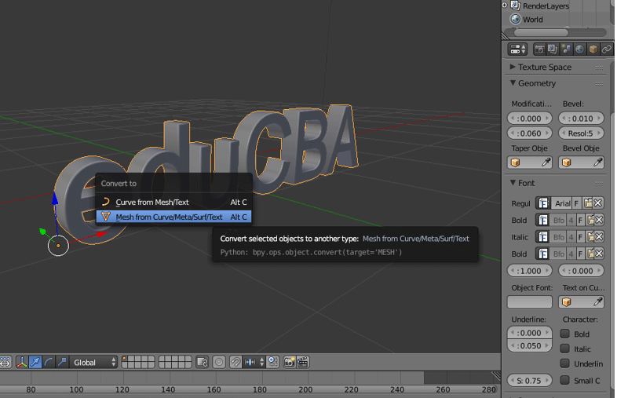Click the snap target grid icon

272,362
